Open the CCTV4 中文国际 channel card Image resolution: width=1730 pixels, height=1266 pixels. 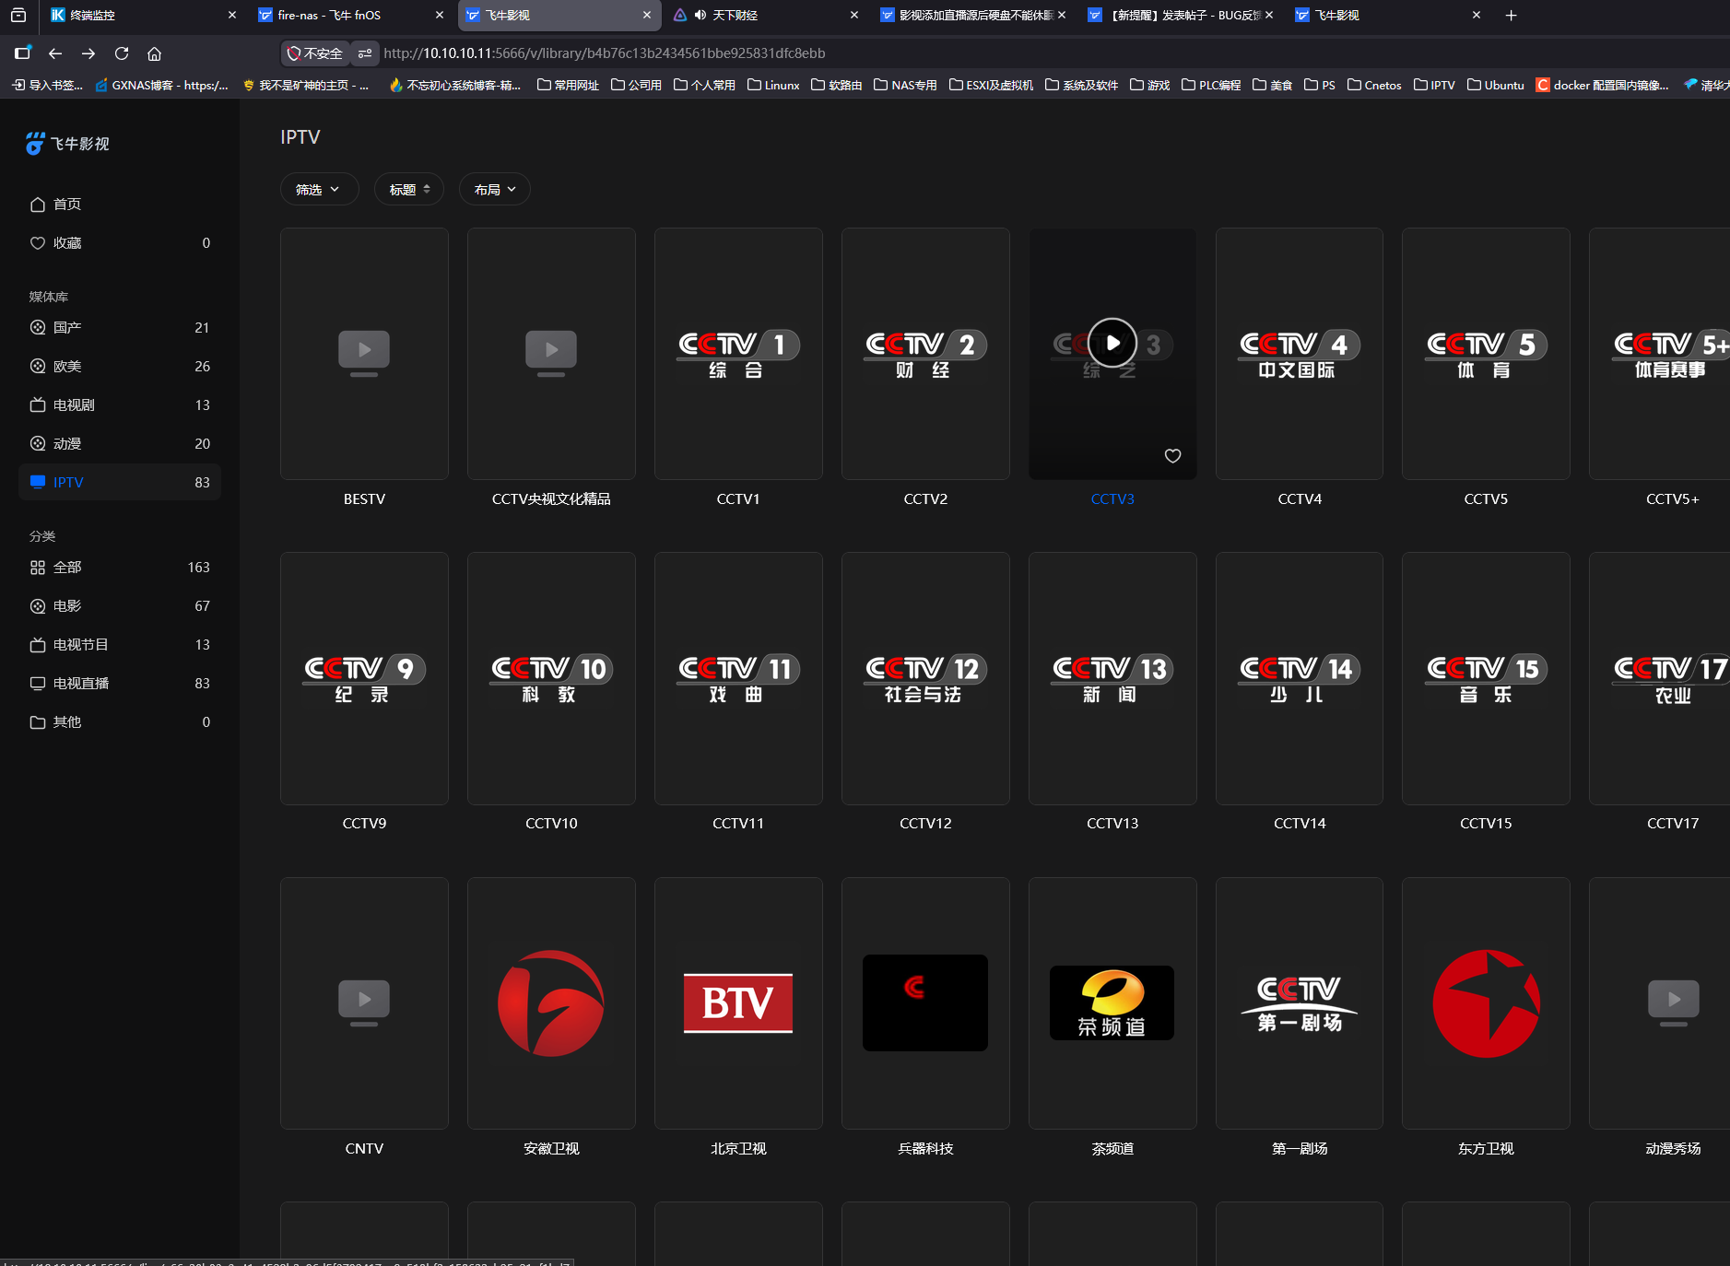click(1300, 354)
